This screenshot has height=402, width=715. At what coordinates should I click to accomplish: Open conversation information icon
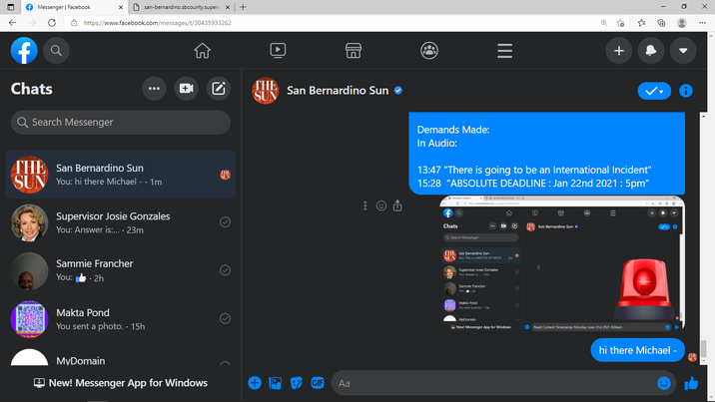click(x=685, y=91)
